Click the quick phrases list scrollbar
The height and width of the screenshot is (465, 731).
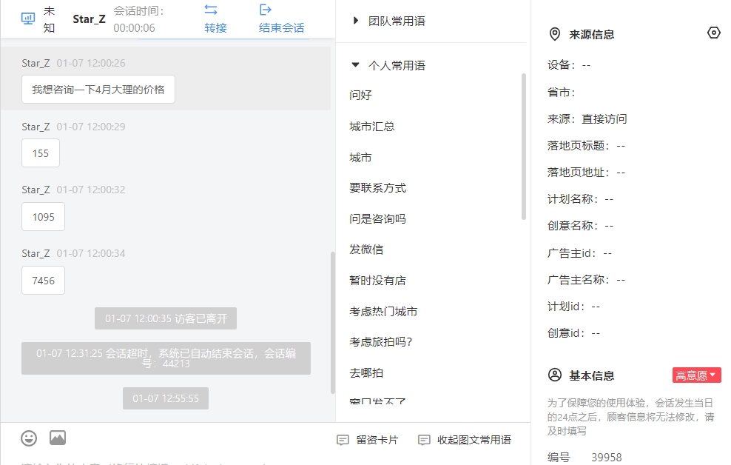pyautogui.click(x=524, y=146)
